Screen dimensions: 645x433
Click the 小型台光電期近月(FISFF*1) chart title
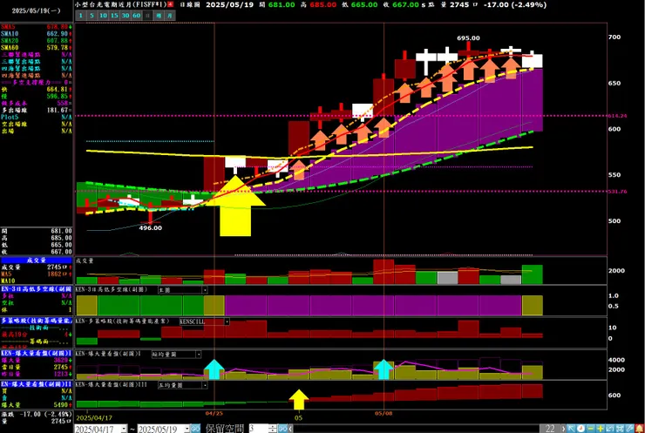[x=121, y=4]
